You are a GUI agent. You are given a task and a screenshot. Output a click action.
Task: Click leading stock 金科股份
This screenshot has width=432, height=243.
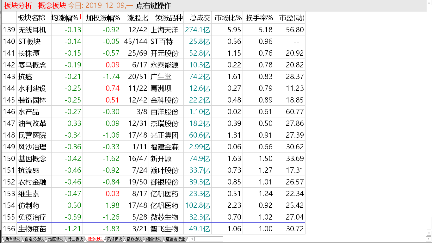coord(164,100)
